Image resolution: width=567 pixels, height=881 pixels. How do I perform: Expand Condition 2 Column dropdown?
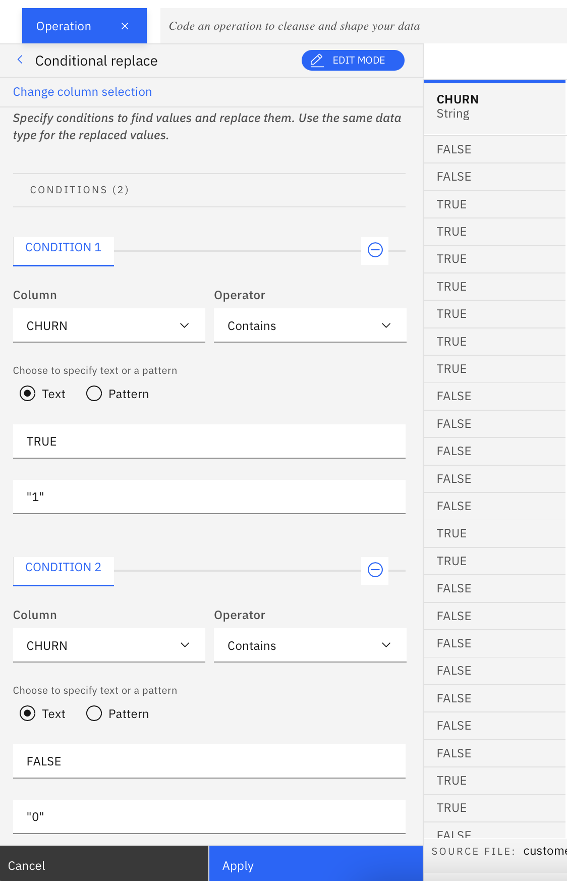click(109, 645)
